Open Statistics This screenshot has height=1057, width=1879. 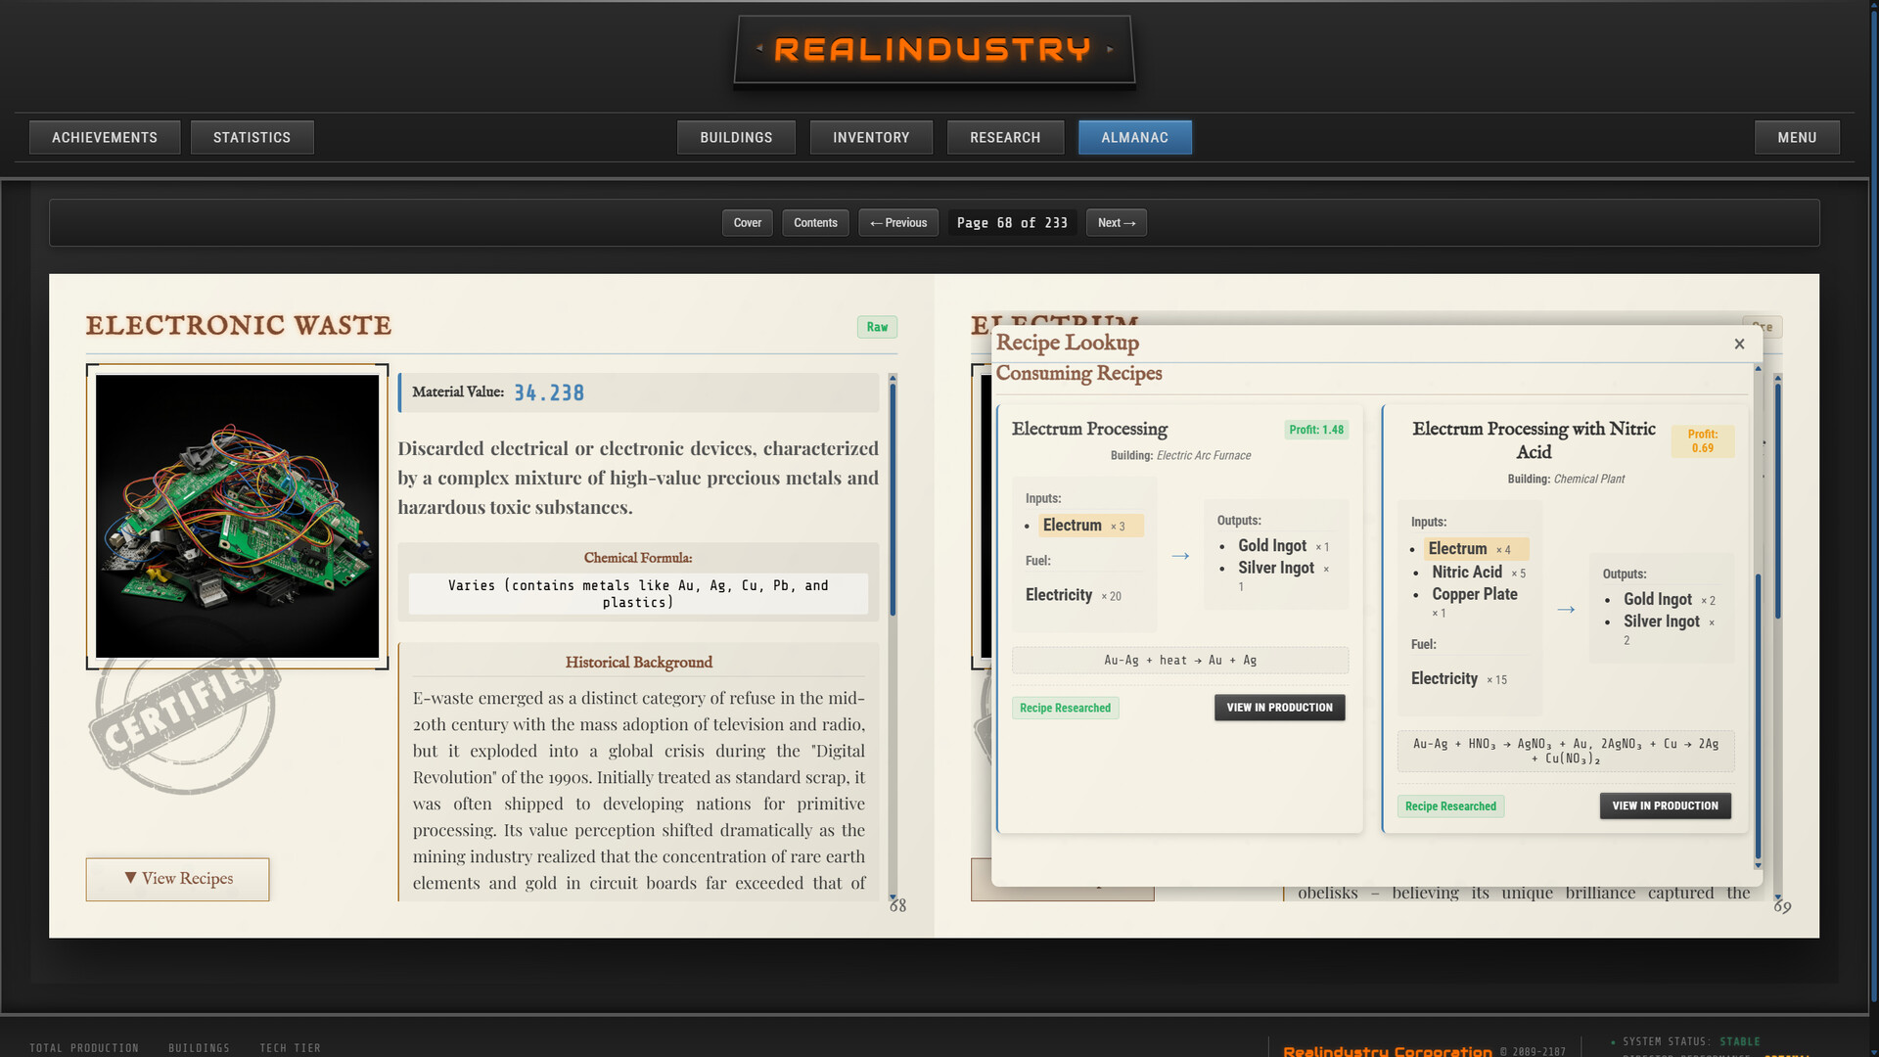tap(252, 137)
